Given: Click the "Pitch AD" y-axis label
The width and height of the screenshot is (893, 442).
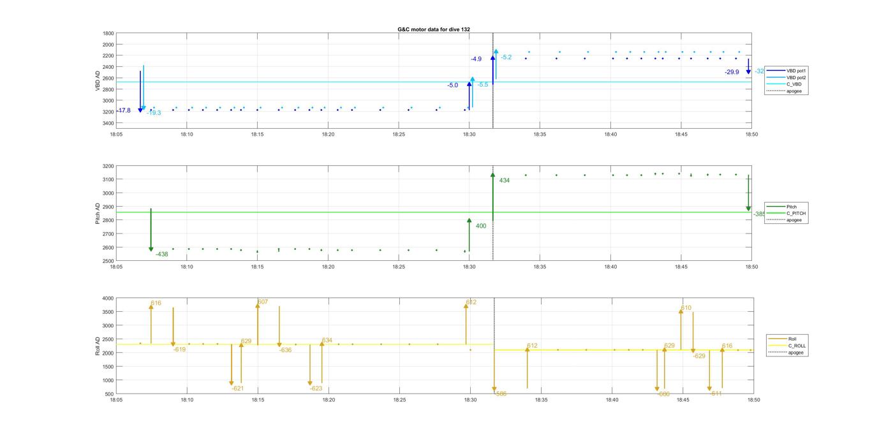Looking at the screenshot, I should coord(98,214).
